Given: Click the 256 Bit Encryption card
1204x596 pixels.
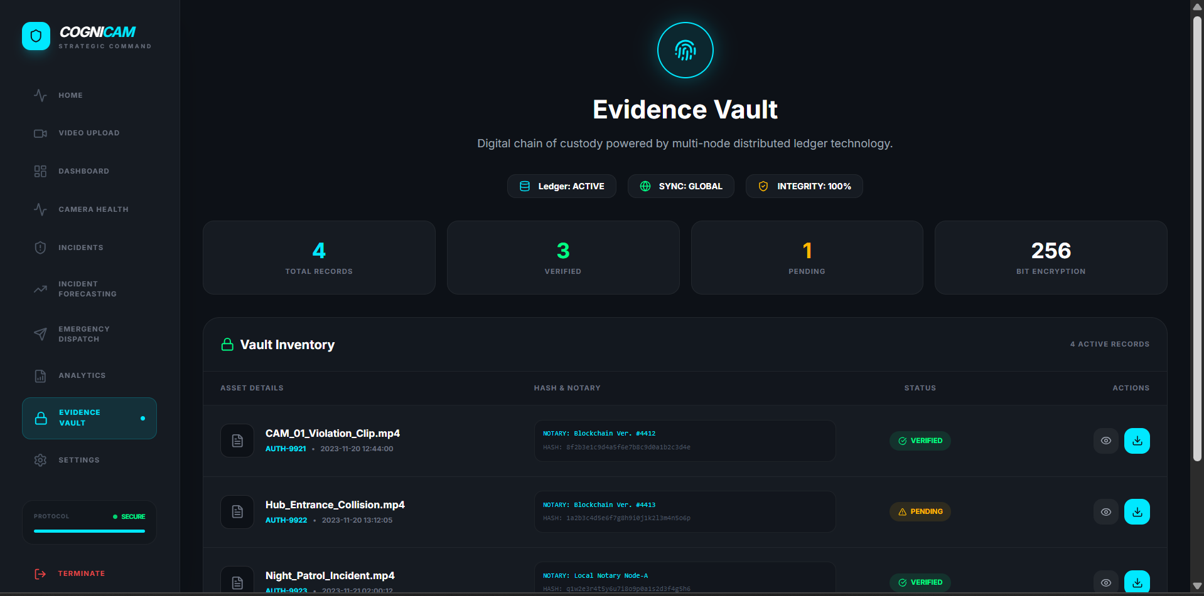Looking at the screenshot, I should pyautogui.click(x=1051, y=258).
